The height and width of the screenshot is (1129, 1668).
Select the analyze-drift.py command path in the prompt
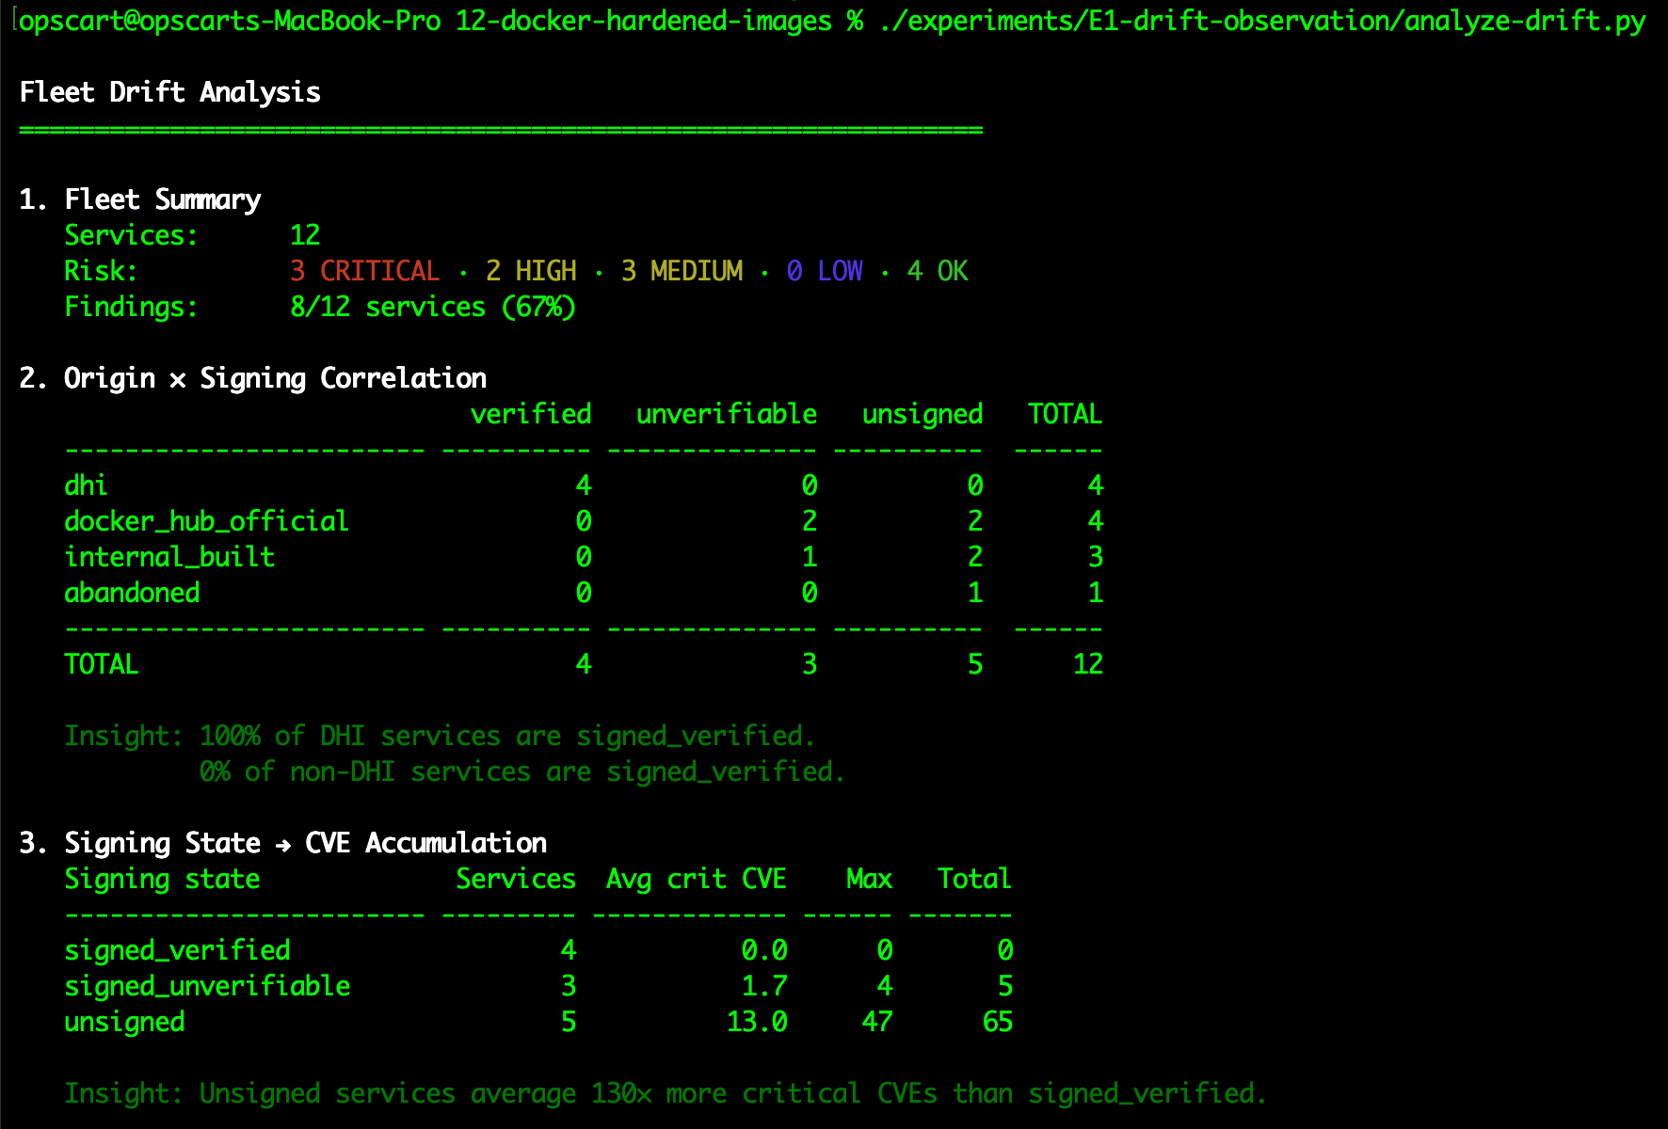coord(1262,21)
